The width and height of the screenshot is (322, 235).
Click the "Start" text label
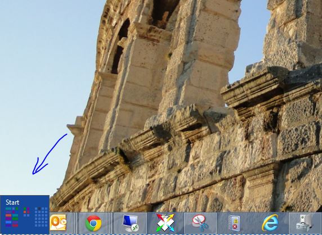pyautogui.click(x=12, y=202)
